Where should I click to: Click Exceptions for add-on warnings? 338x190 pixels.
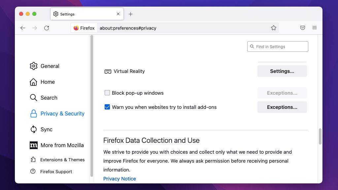pos(282,107)
